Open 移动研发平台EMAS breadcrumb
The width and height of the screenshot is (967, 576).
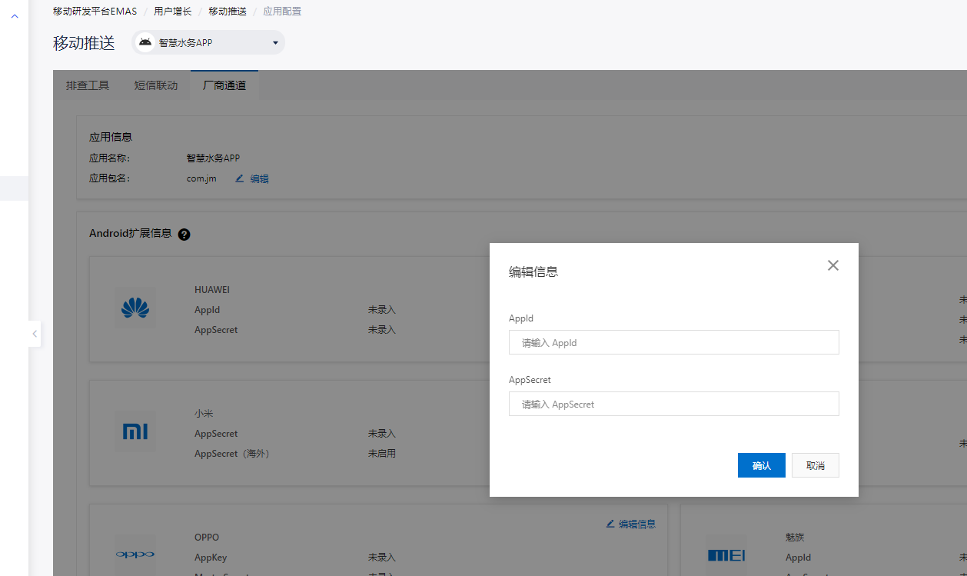pos(95,11)
